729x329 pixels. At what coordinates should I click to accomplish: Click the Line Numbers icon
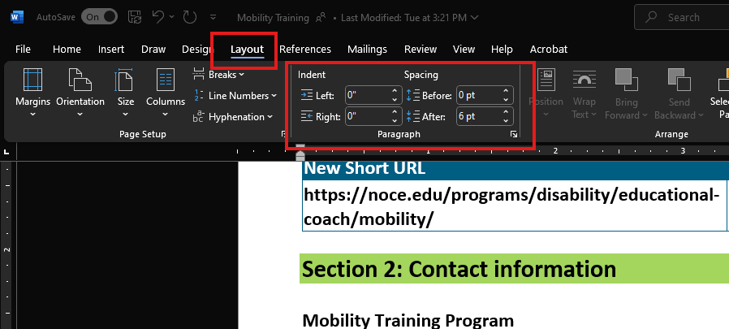tap(199, 95)
